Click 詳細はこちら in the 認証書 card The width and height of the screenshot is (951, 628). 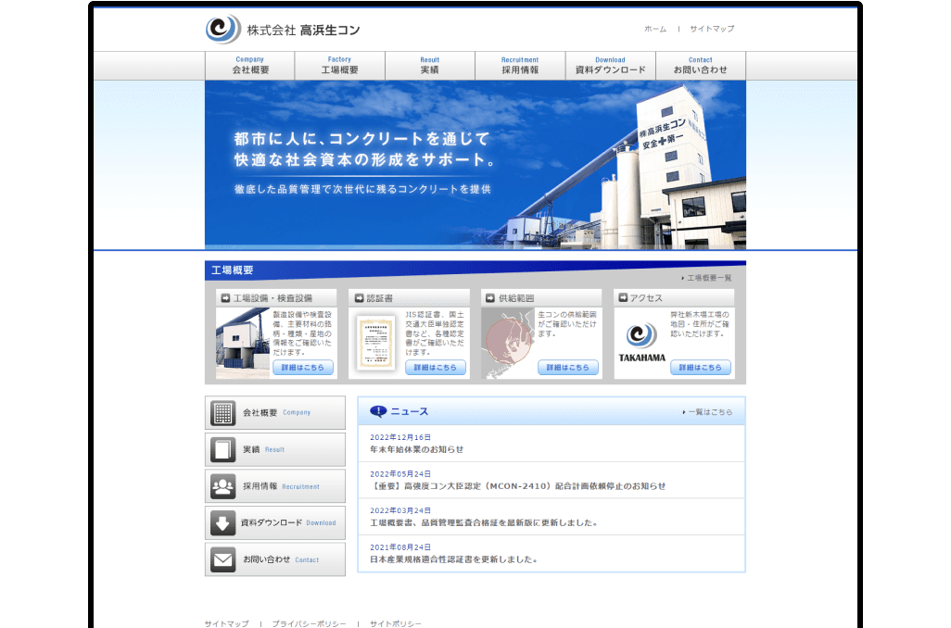coord(436,368)
